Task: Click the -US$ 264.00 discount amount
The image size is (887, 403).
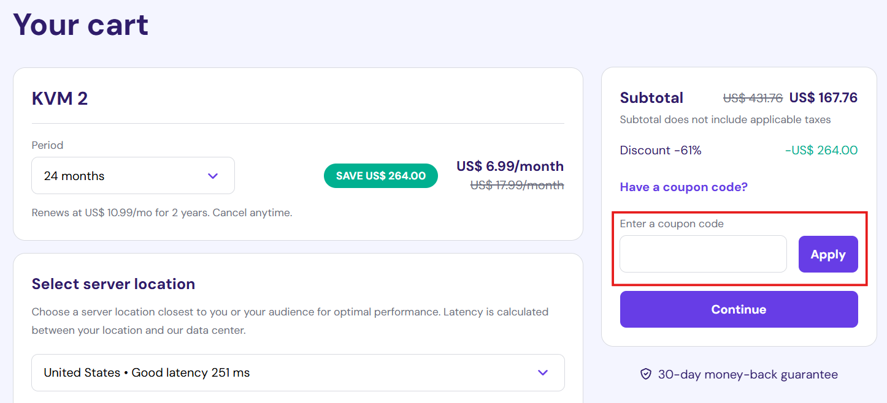Action: [x=821, y=150]
